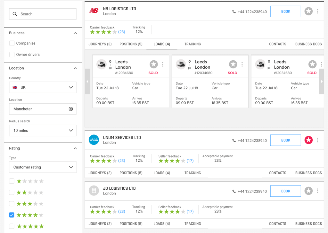Open second load card options menu

242,64
